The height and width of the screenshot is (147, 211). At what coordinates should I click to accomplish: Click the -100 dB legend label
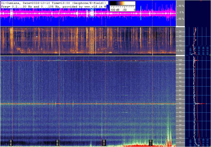coord(114,10)
